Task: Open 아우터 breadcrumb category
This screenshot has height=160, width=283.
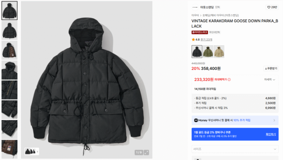Action: [195, 15]
